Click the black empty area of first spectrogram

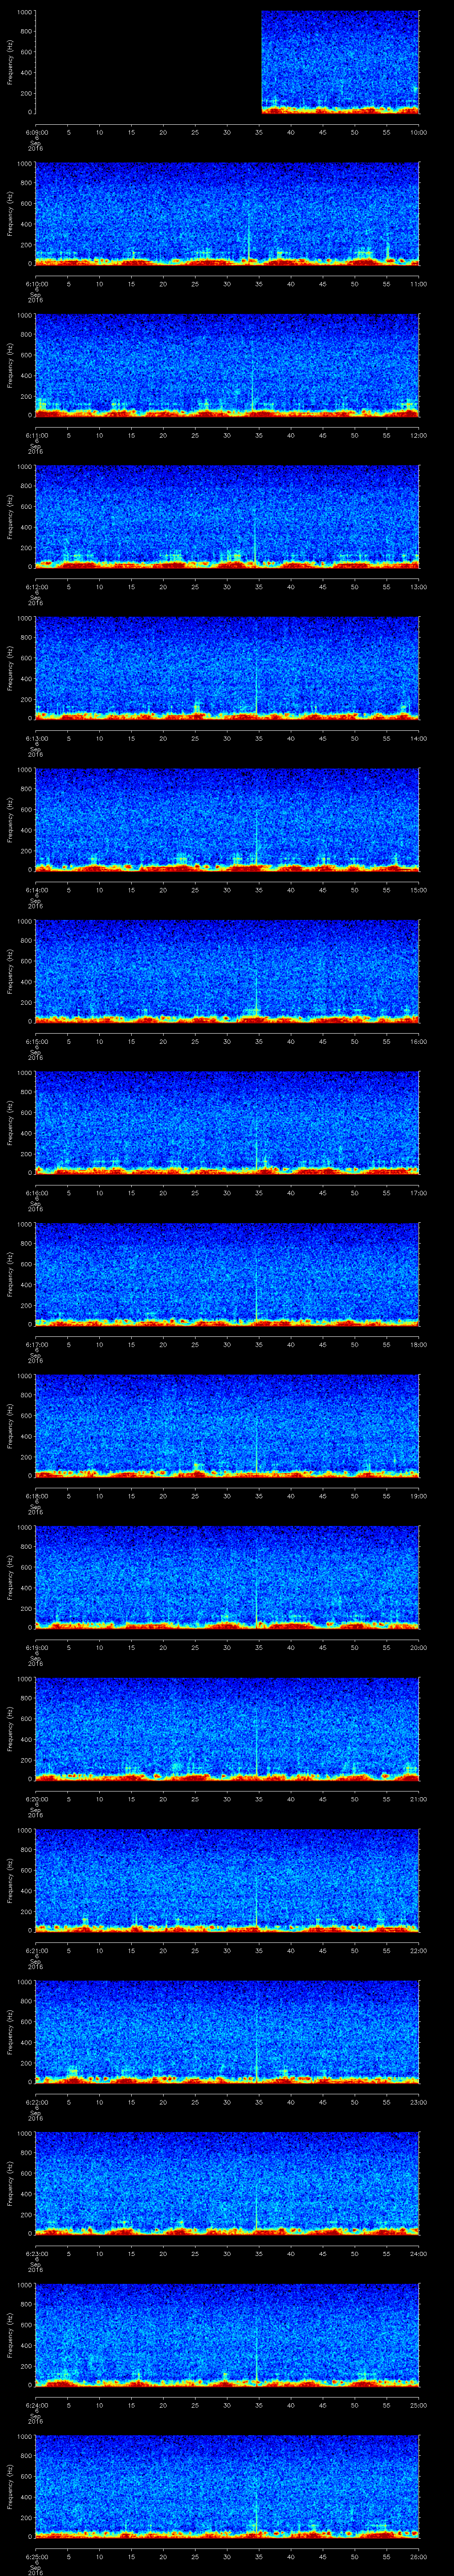[x=148, y=62]
